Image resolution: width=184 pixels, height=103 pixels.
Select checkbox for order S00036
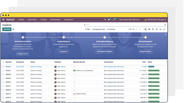(x=3, y=74)
